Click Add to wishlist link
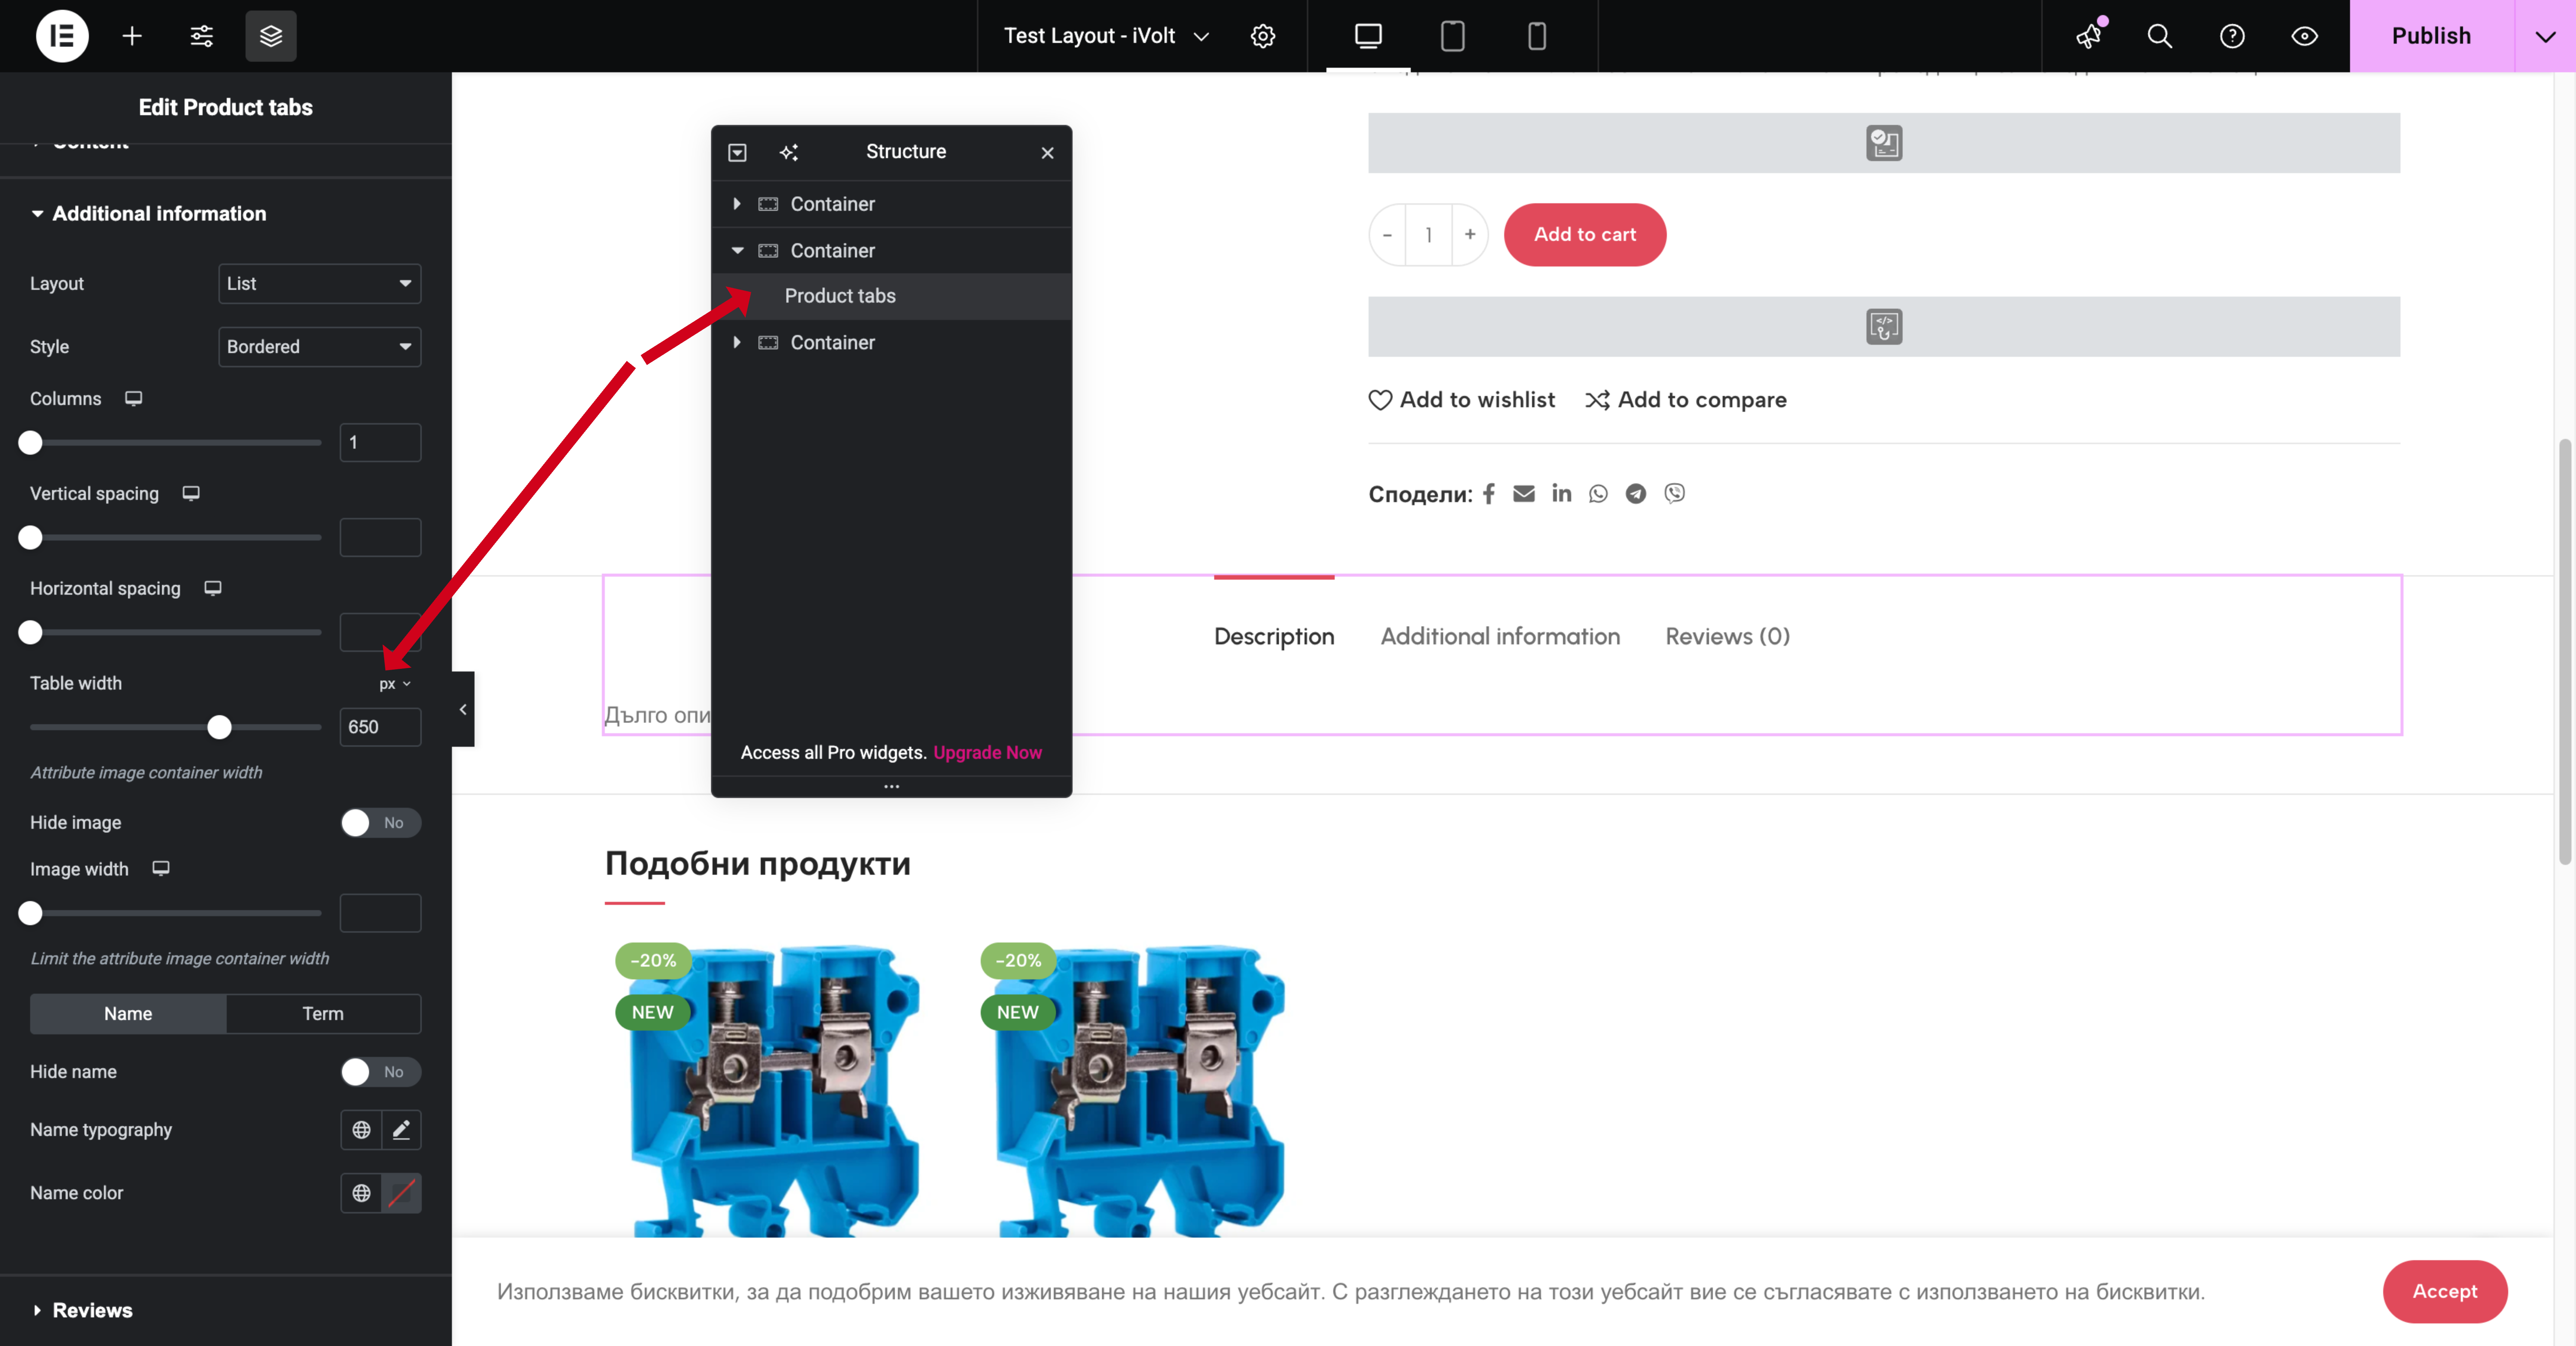Viewport: 2576px width, 1346px height. [1462, 400]
